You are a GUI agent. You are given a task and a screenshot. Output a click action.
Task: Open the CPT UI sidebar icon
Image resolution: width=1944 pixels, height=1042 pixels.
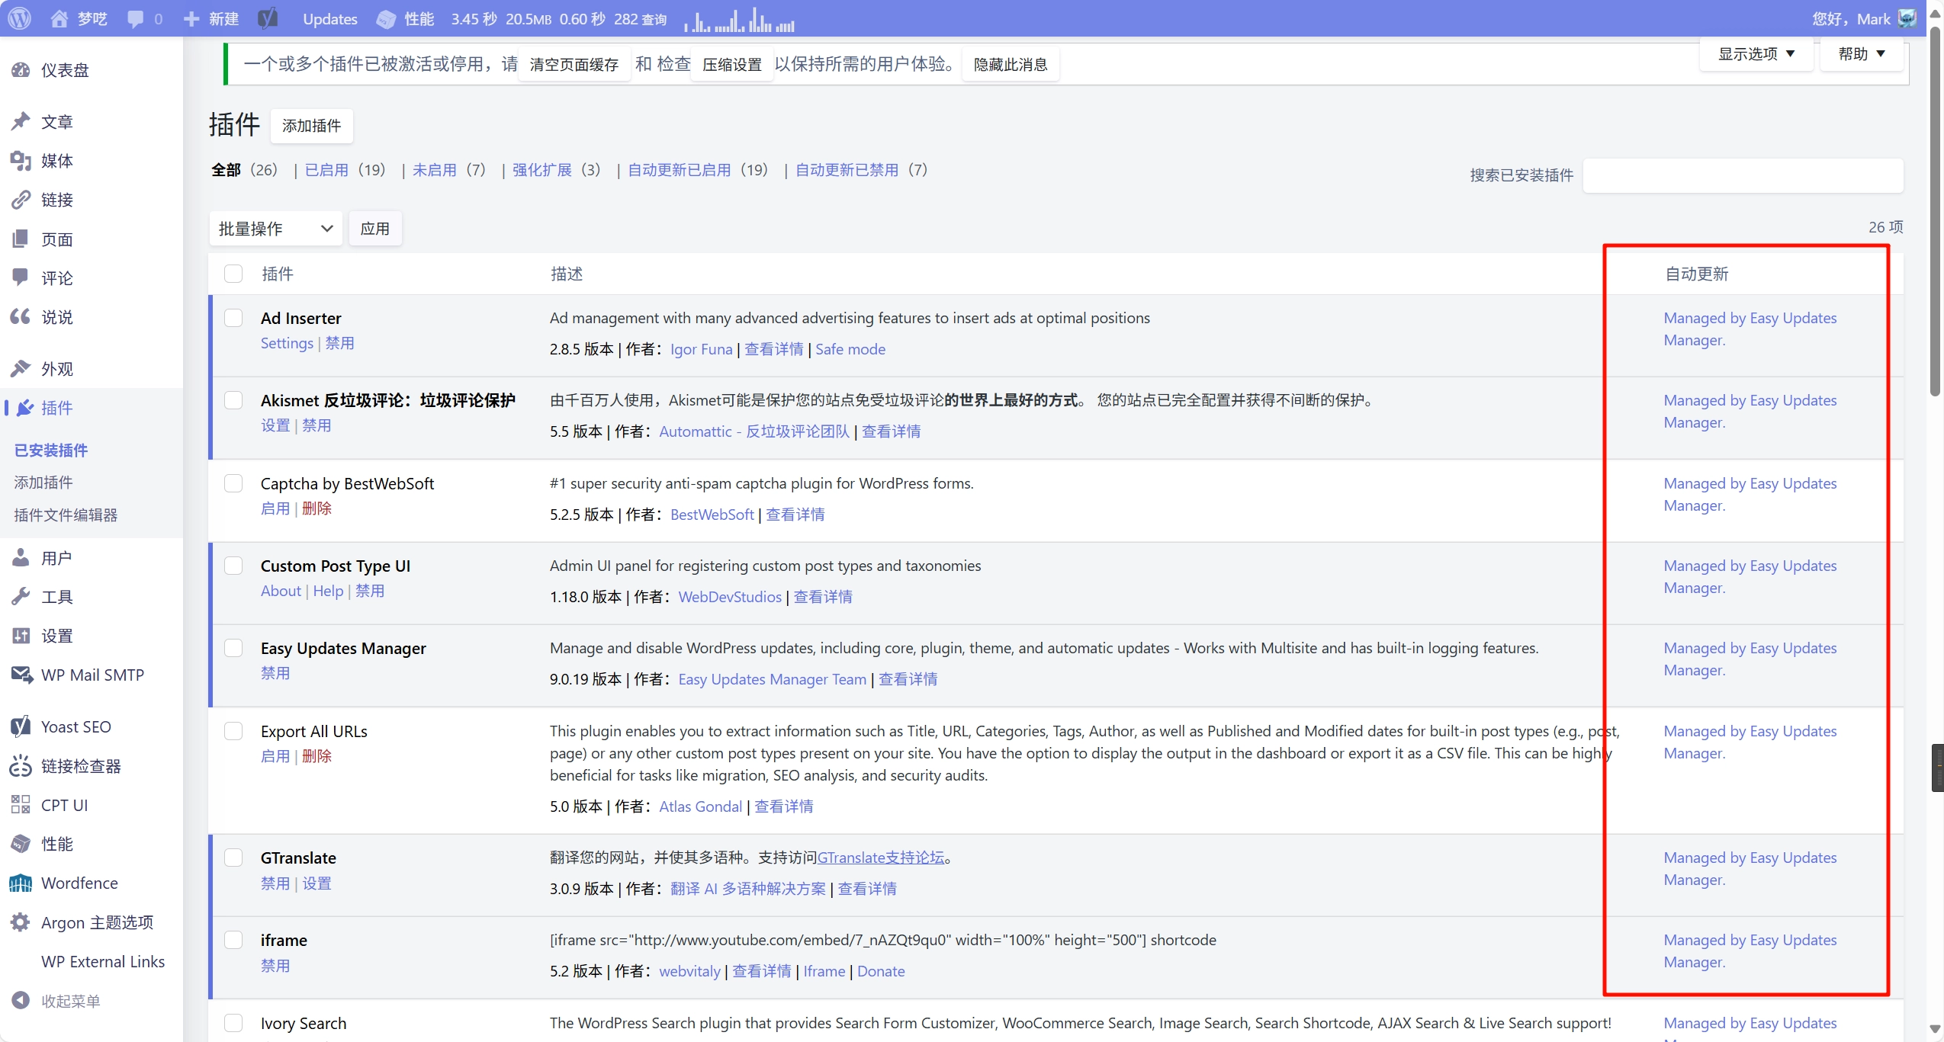(21, 805)
